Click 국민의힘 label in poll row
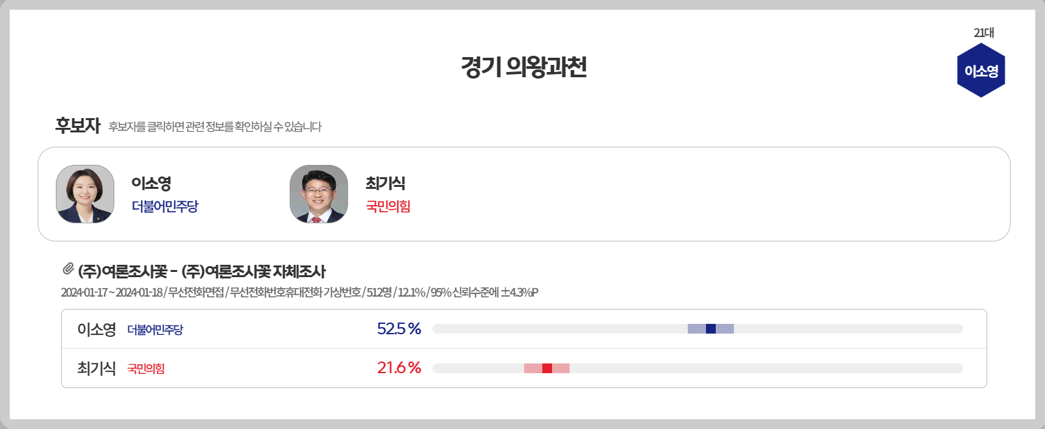Viewport: 1045px width, 429px height. tap(146, 369)
